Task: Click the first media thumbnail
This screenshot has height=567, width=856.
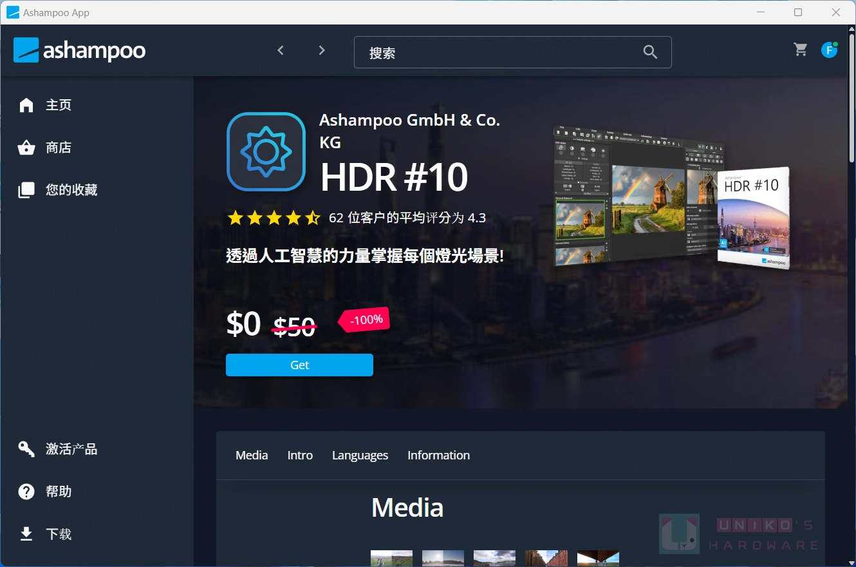Action: click(391, 558)
